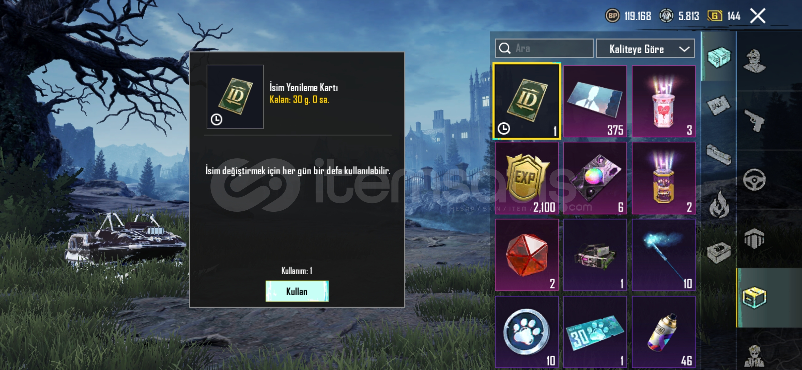Open the pistol weapons category
This screenshot has width=802, height=370.
coord(754,121)
